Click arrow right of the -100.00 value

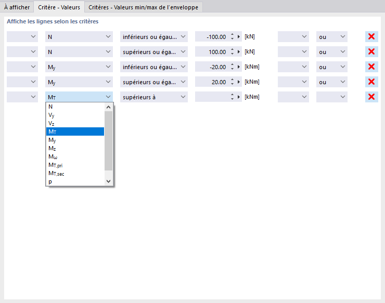(x=239, y=37)
